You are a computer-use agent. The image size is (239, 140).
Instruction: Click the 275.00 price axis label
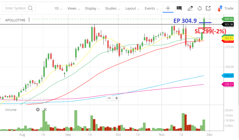(x=229, y=47)
